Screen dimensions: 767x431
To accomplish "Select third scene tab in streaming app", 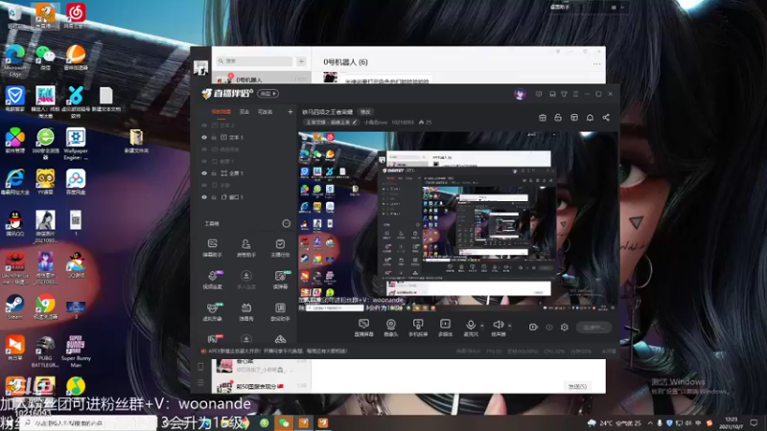I will [266, 112].
